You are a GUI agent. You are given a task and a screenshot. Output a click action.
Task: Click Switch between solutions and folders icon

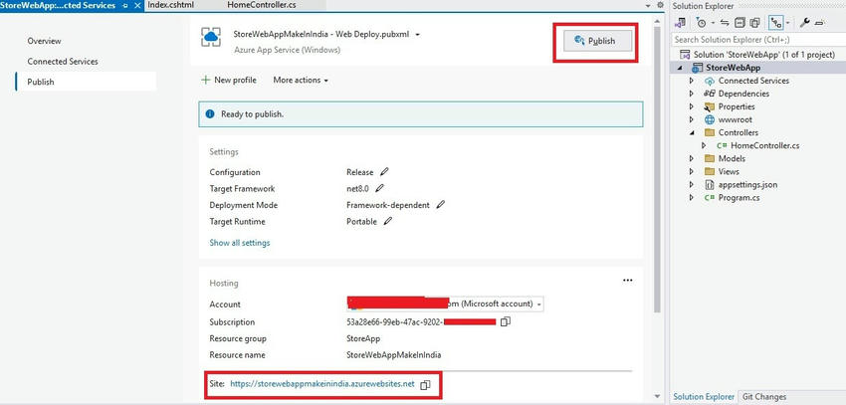point(681,23)
